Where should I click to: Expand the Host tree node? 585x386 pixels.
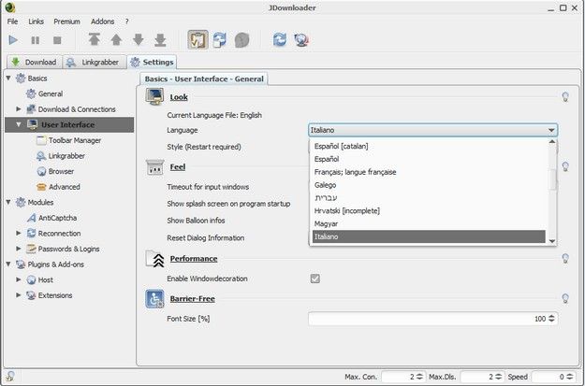[19, 279]
